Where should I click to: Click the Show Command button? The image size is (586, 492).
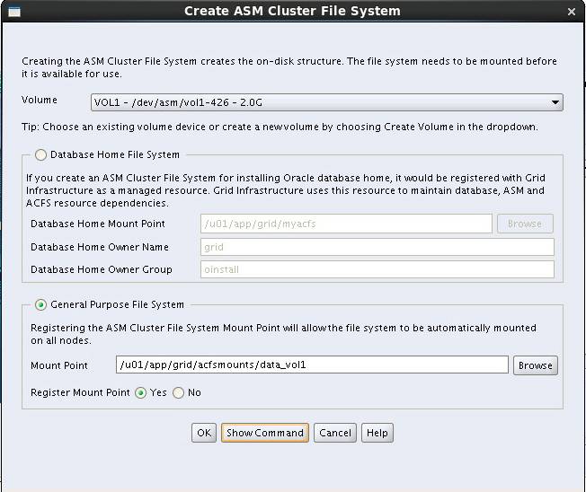265,433
